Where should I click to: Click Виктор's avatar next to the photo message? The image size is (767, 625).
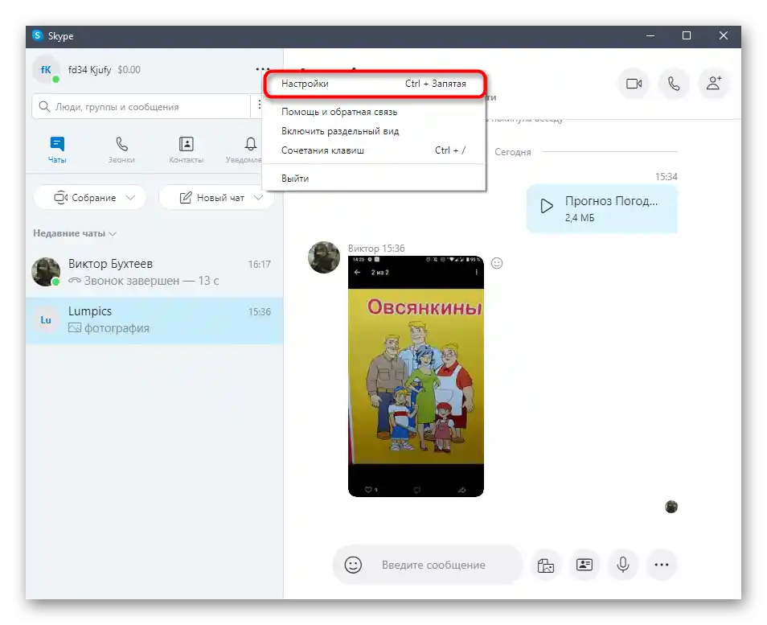click(x=324, y=257)
